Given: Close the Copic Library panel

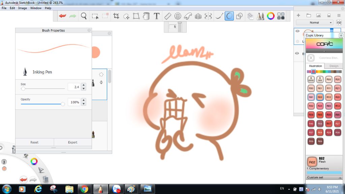Looking at the screenshot, I should tap(341, 35).
